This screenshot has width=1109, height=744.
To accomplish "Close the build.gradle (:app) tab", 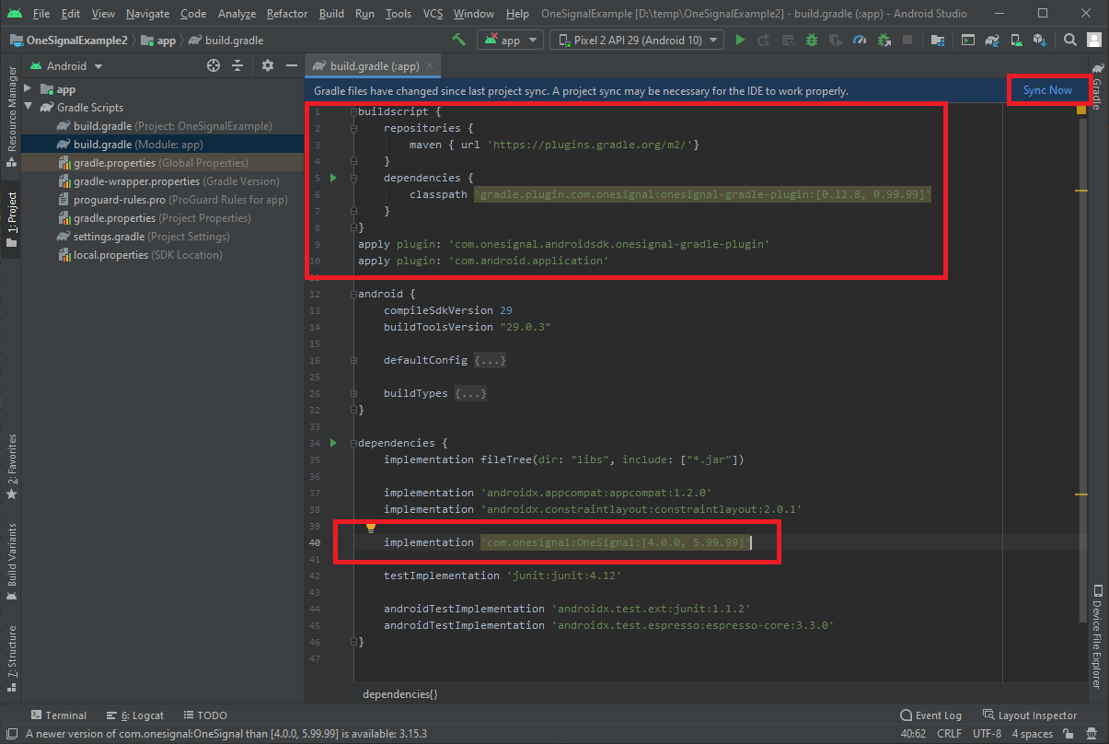I will tap(430, 66).
